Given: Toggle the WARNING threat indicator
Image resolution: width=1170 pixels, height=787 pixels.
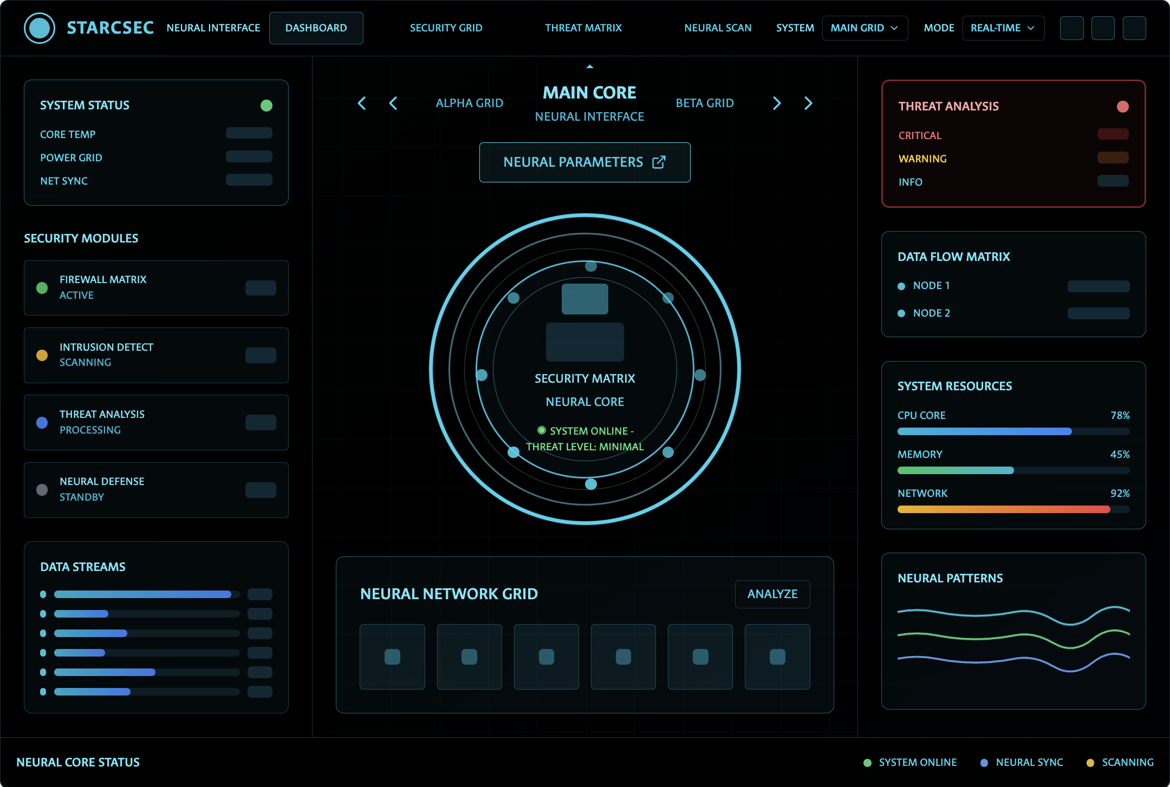Looking at the screenshot, I should (1113, 158).
